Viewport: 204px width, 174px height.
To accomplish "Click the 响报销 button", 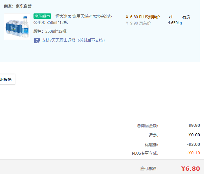I will tap(8, 79).
